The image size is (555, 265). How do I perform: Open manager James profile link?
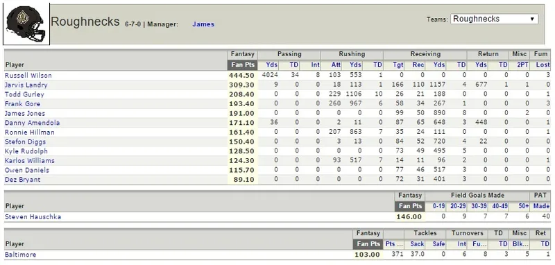[203, 24]
